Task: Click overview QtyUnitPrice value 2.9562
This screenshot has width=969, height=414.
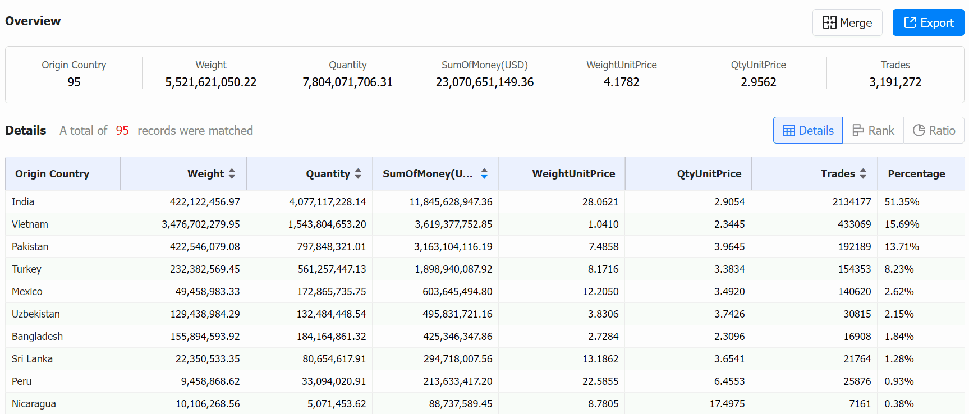Action: (x=759, y=82)
